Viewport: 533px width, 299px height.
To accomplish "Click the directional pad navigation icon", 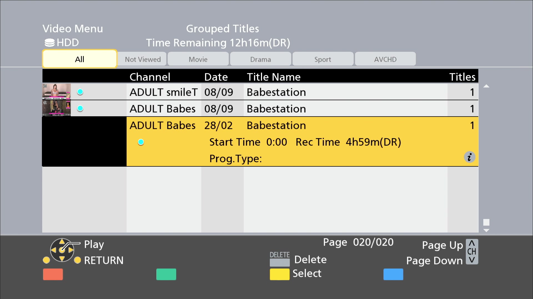I will 62,250.
